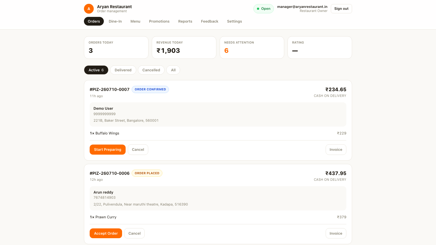Click the Aryan Restaurant title
The image size is (436, 245).
(x=114, y=7)
